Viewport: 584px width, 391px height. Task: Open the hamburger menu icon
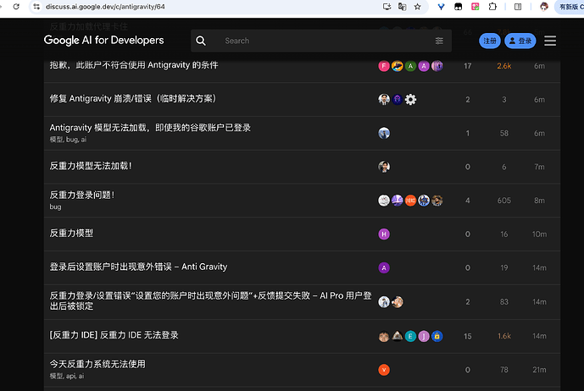click(550, 41)
